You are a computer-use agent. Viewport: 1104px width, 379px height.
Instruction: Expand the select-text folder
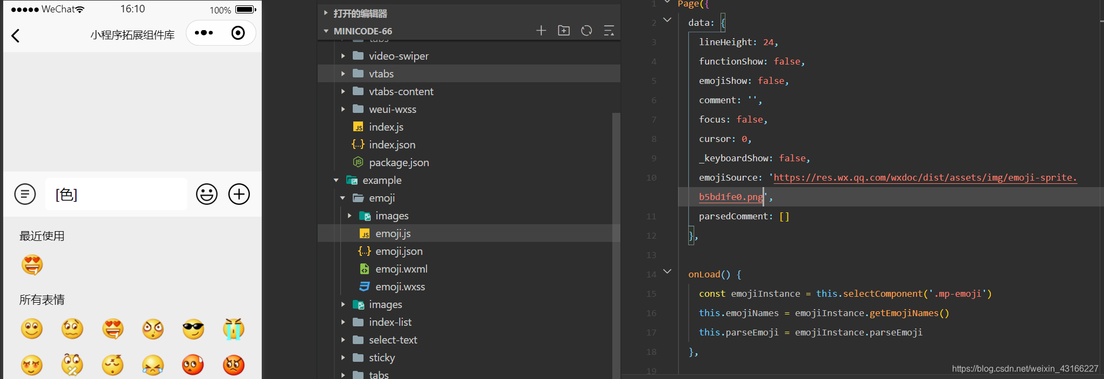(x=343, y=340)
